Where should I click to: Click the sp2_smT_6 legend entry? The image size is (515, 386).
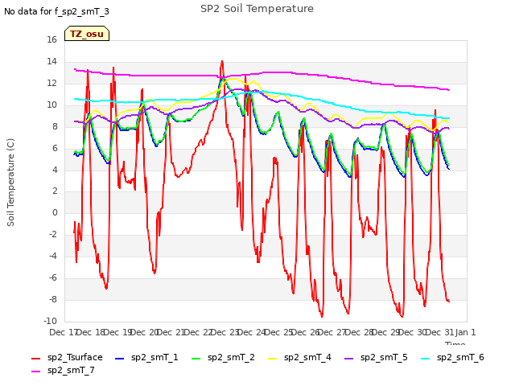click(452, 357)
